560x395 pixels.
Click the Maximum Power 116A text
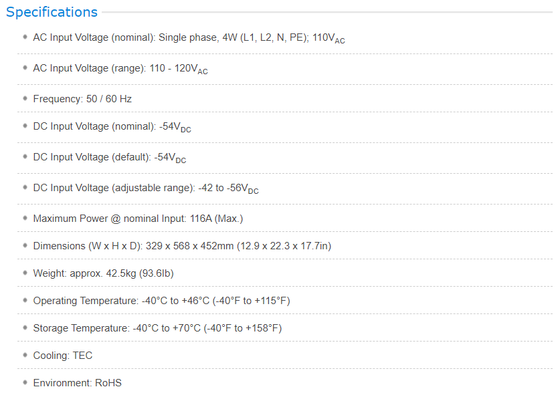pos(138,219)
